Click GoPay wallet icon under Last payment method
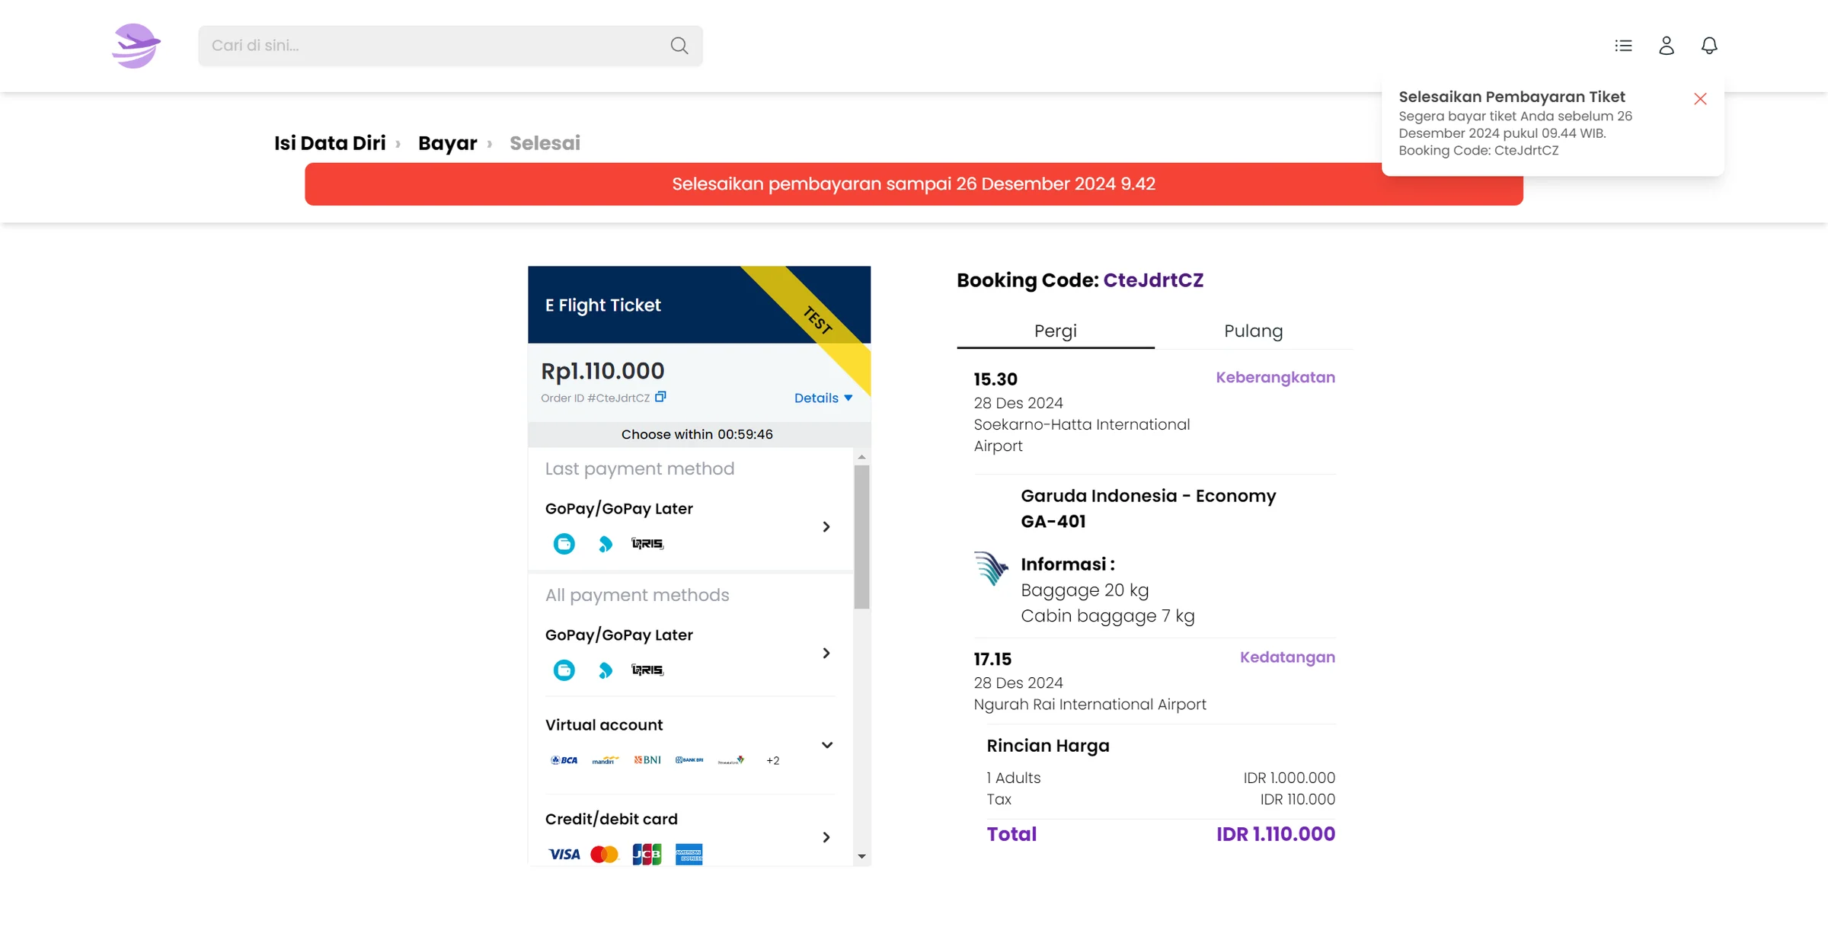Screen dimensions: 1828x940 click(x=564, y=543)
